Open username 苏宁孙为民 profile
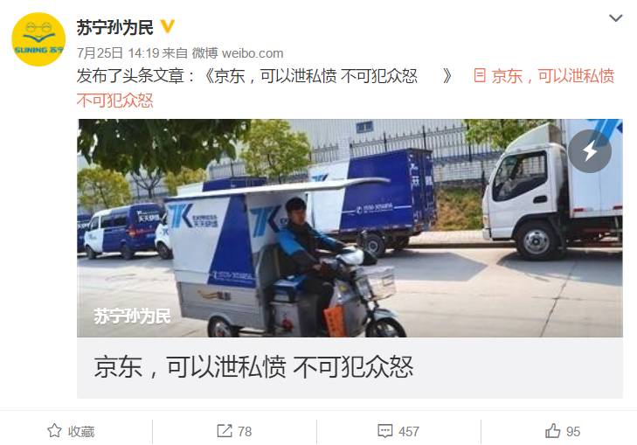This screenshot has width=637, height=445. (x=115, y=28)
